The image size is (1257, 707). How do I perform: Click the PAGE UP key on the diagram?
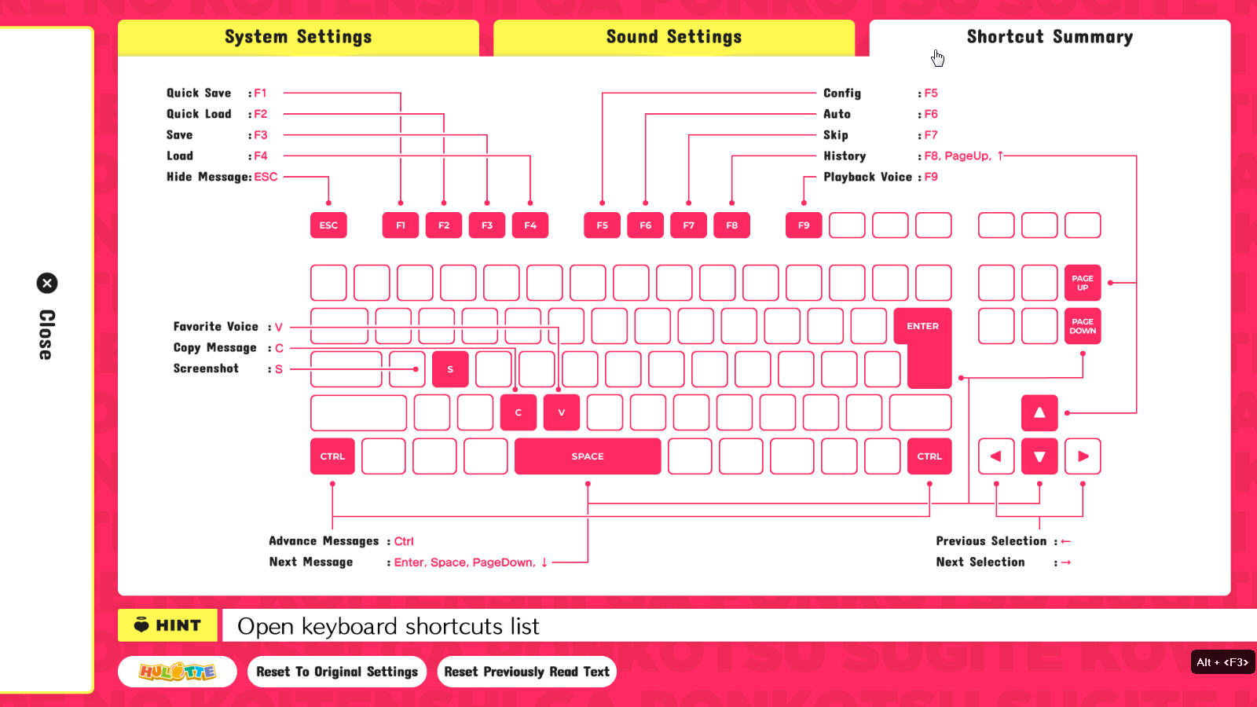(x=1083, y=283)
